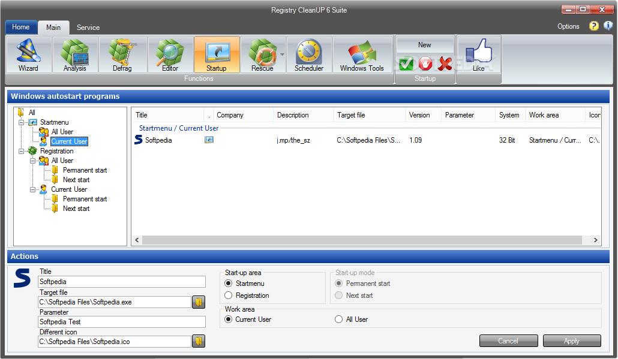Click the scrollbar right arrow

596,240
